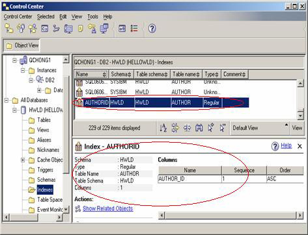Select the Tables folder in tree

pos(44,120)
